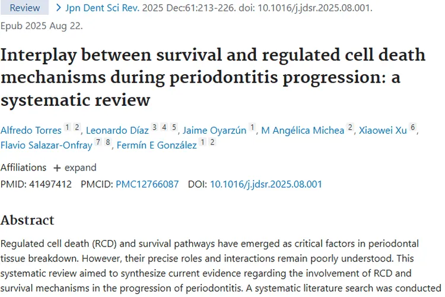Click affiliation superscript 3 beside Leonardo Díaz

(x=154, y=128)
